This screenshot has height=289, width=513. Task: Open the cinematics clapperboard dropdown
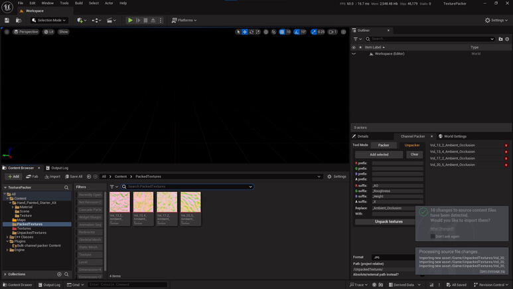[x=111, y=21]
